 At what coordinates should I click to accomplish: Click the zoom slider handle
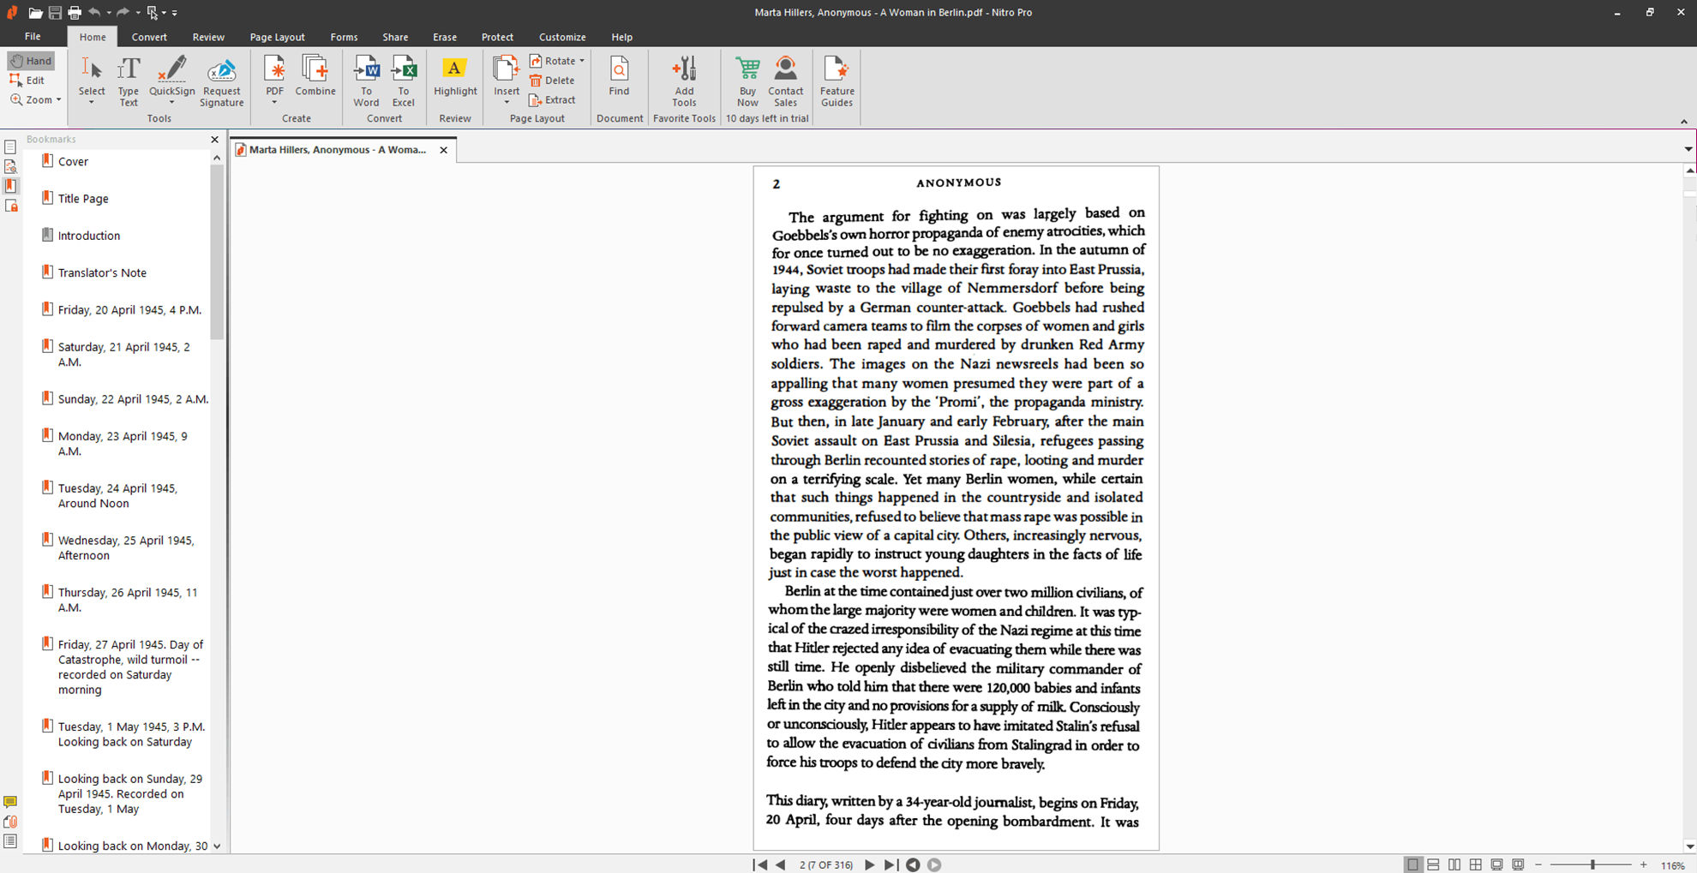1592,865
